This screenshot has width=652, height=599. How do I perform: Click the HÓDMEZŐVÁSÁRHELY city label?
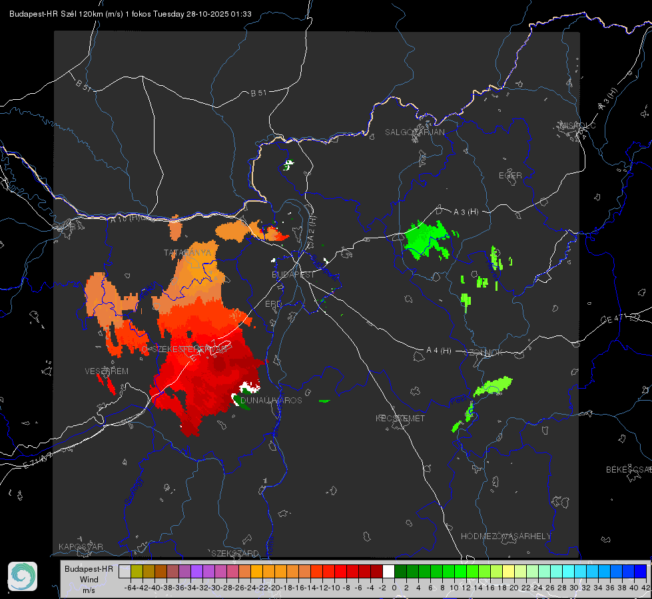pos(505,536)
